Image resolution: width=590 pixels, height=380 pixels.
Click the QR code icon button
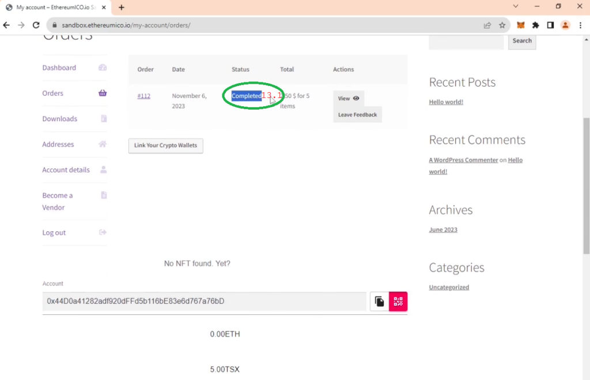pyautogui.click(x=398, y=302)
